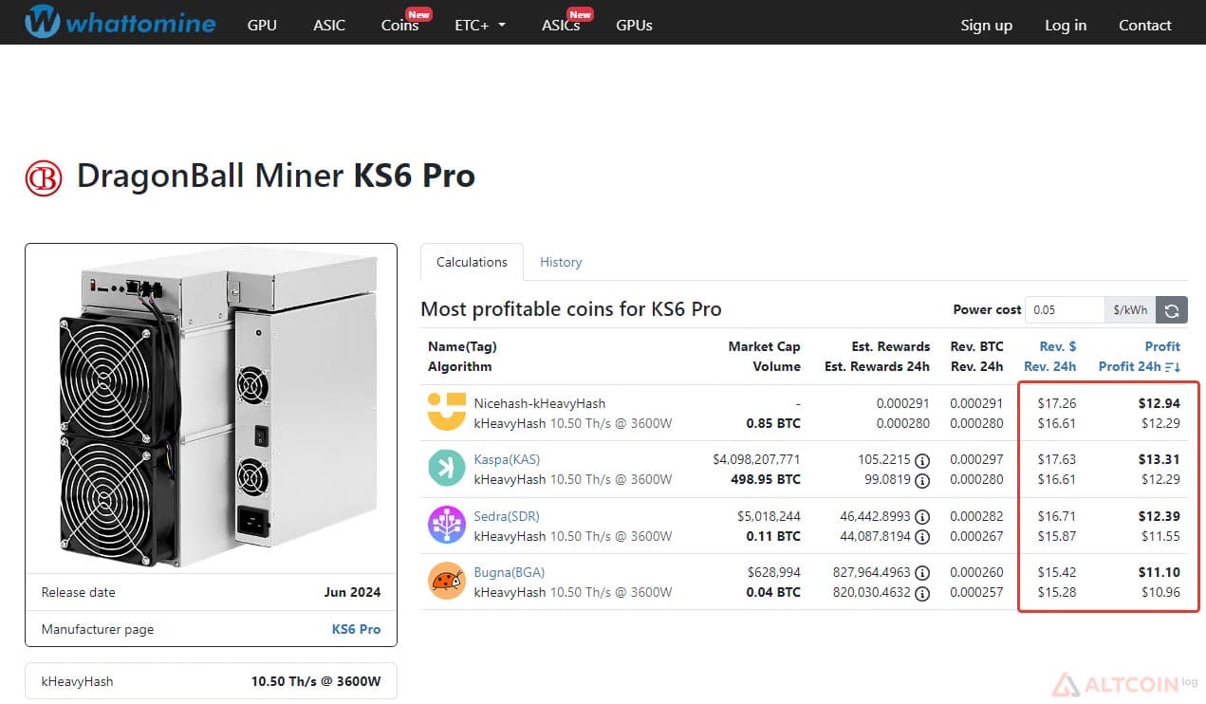Open the GPUs navigation item
The width and height of the screenshot is (1206, 704).
click(x=634, y=26)
